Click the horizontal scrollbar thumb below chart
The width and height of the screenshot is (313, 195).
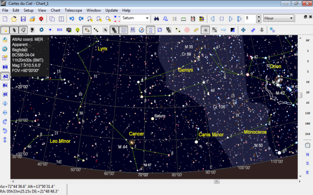(216, 181)
